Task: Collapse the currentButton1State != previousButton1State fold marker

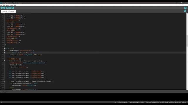Action: pyautogui.click(x=4, y=81)
